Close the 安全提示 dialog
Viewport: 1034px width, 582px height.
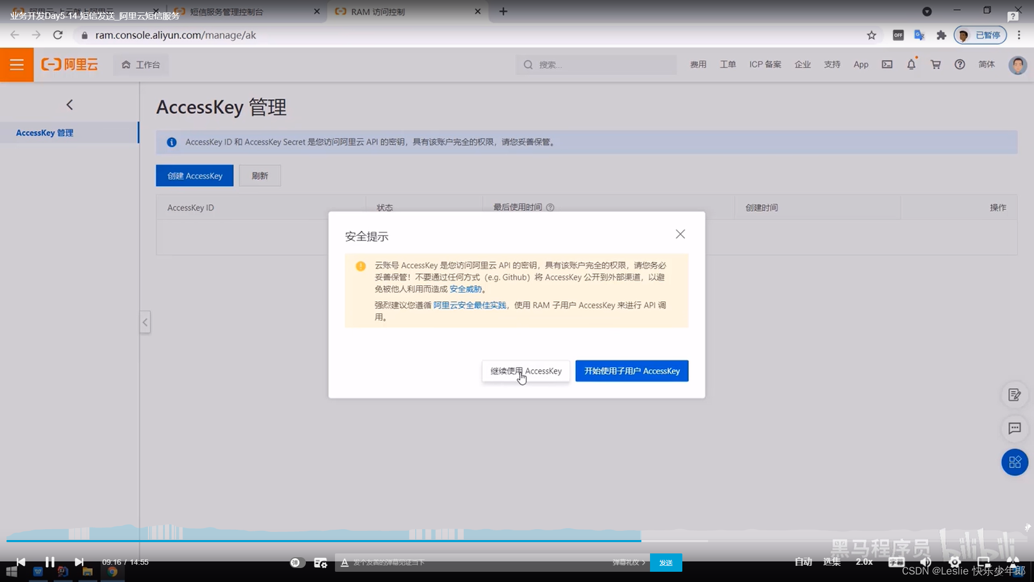[680, 234]
